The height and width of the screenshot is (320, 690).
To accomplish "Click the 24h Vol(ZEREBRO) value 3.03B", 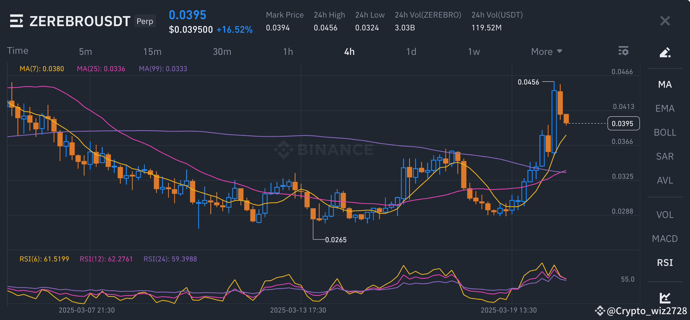I will click(x=405, y=28).
